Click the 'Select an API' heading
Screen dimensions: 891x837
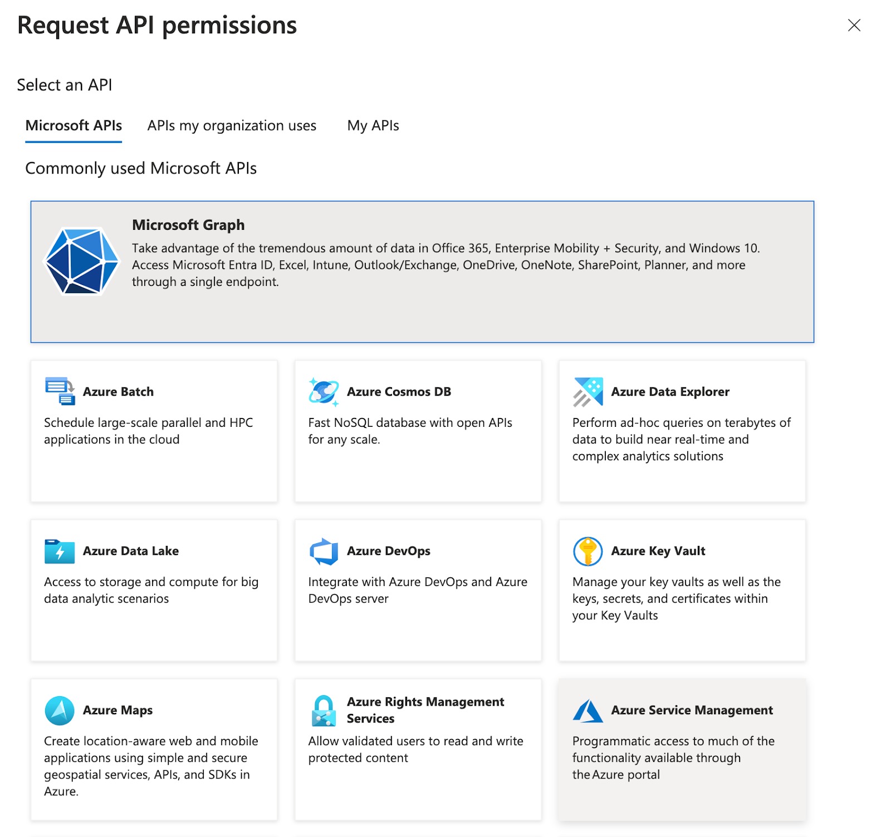[x=65, y=85]
